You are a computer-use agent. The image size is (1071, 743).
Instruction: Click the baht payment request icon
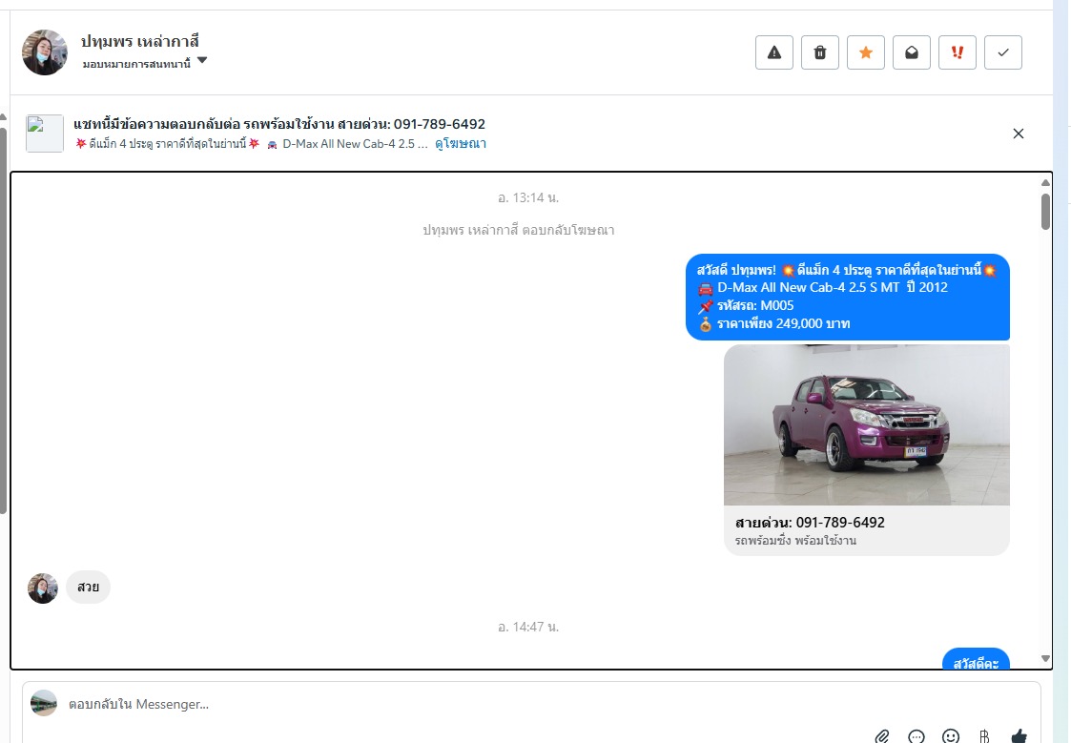[x=984, y=736]
